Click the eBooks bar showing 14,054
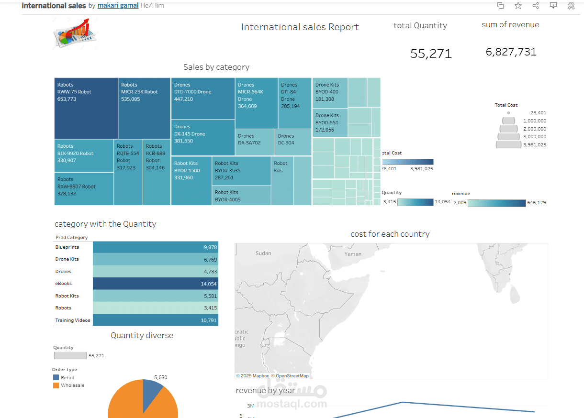 [156, 284]
